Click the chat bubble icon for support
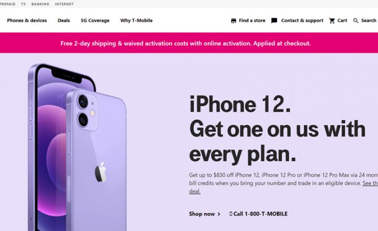Image resolution: width=378 pixels, height=231 pixels. tap(274, 20)
